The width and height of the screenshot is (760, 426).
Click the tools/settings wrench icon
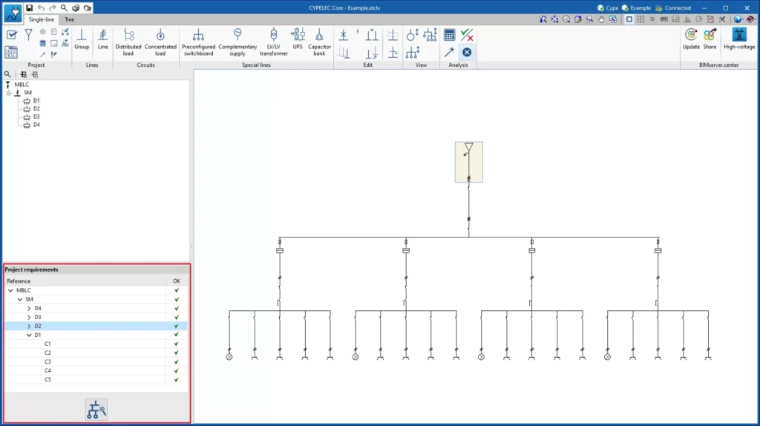(x=722, y=19)
